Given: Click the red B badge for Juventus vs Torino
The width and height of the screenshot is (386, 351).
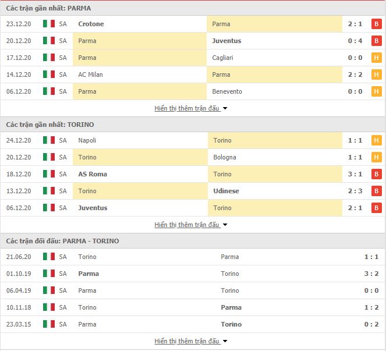Looking at the screenshot, I should [x=377, y=208].
